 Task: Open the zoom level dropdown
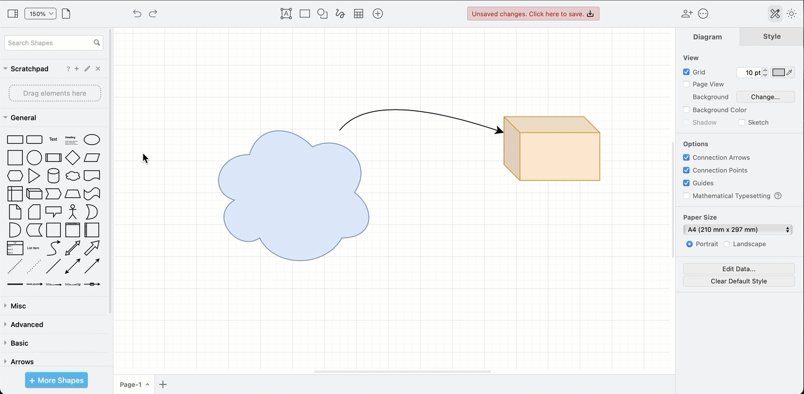pyautogui.click(x=40, y=13)
